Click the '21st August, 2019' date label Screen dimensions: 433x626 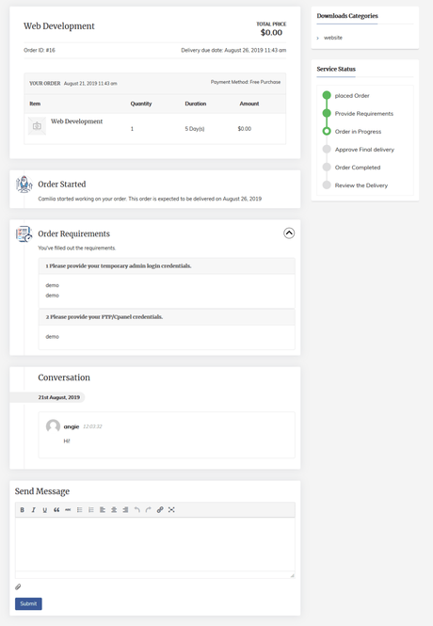point(59,397)
